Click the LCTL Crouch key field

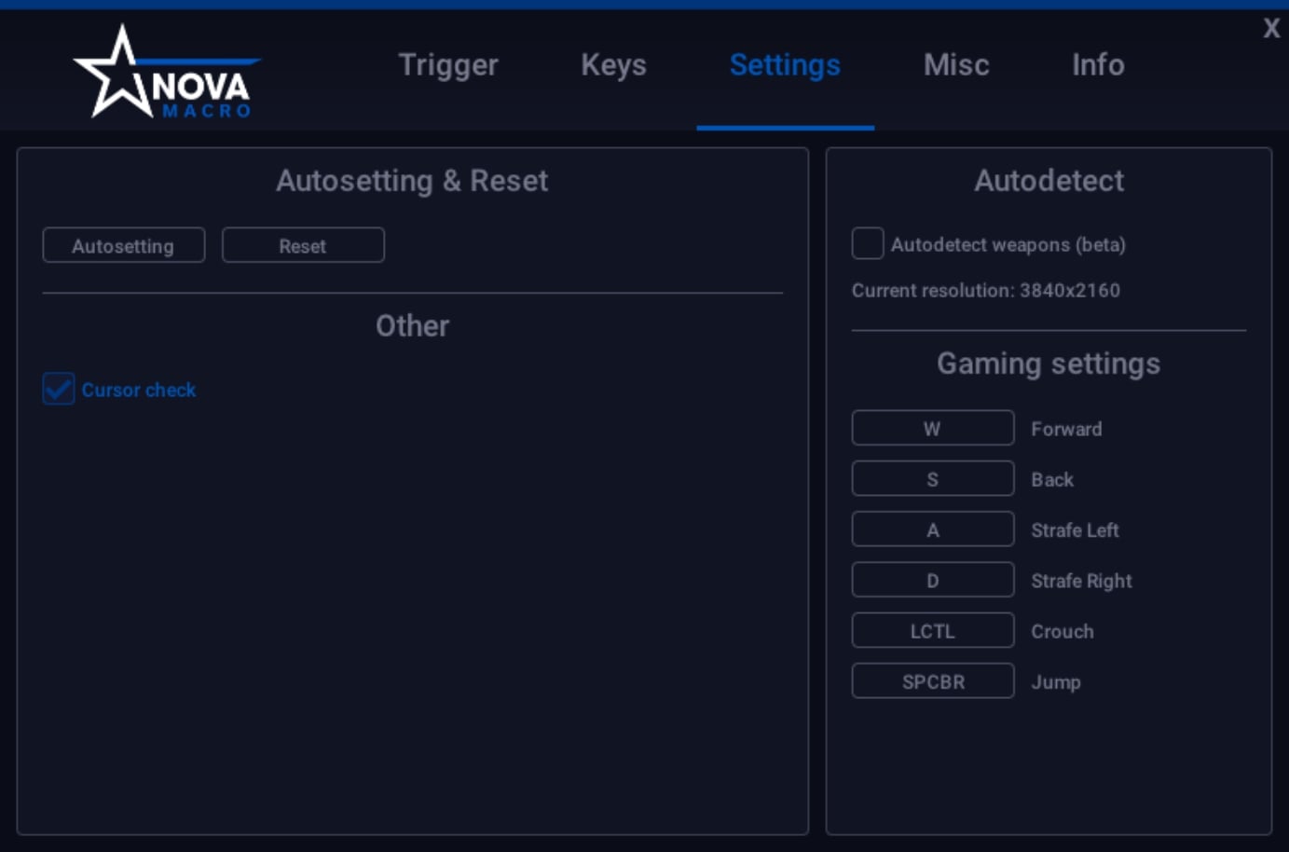click(x=932, y=631)
